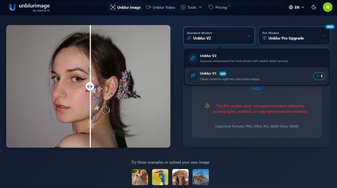Screen dimensions: 337x188
Task: Click 'Balanced enhancement for most photos' description
Action: (x=244, y=61)
